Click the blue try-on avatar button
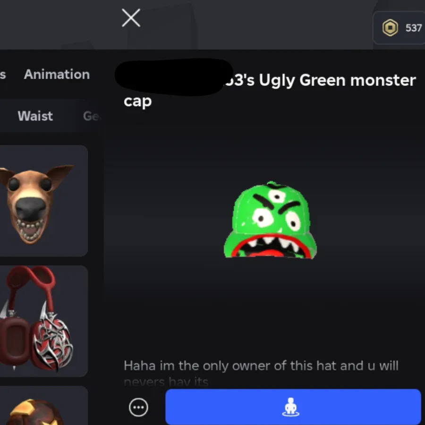425x425 pixels. tap(293, 407)
